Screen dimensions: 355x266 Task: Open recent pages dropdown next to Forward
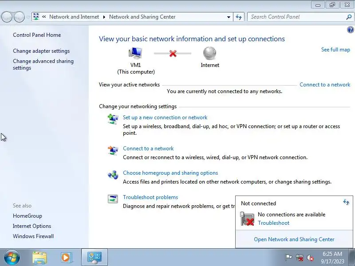tap(28, 17)
